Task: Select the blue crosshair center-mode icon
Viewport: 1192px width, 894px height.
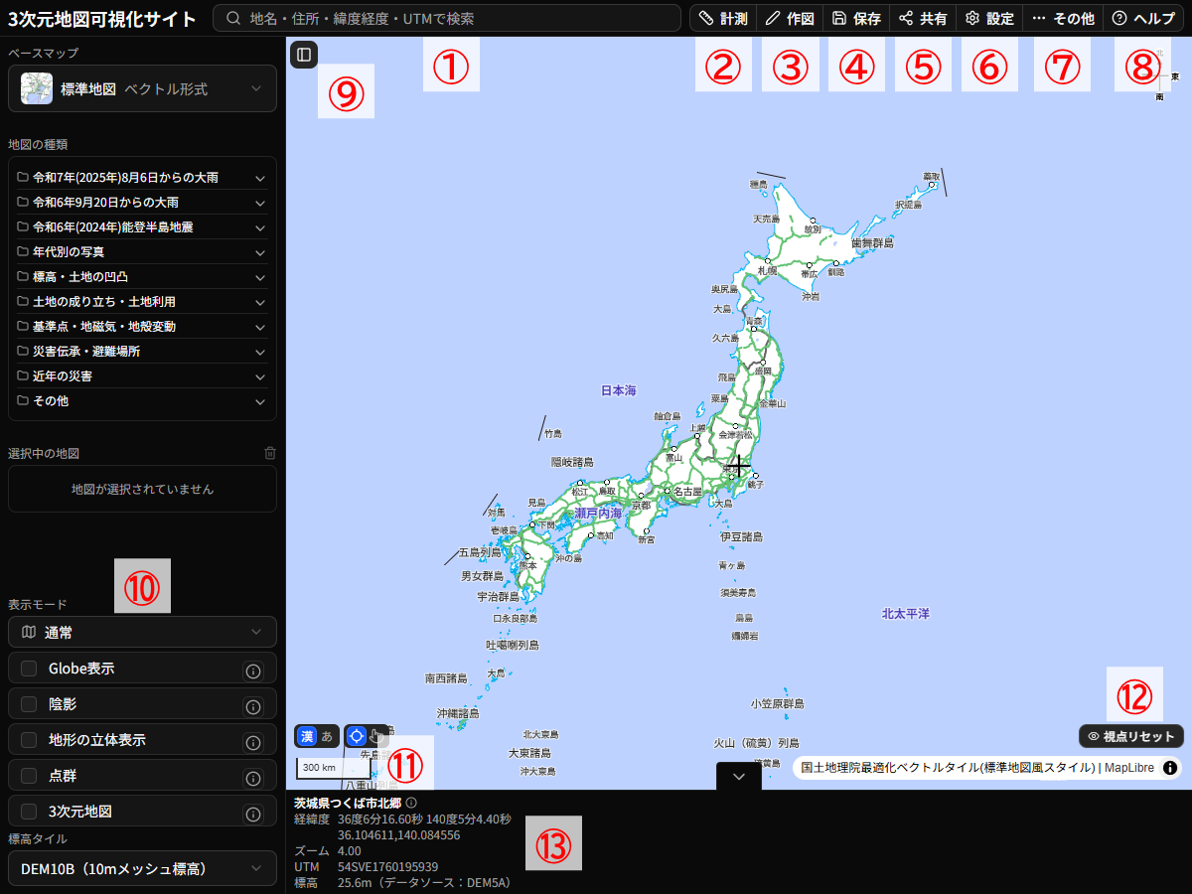Action: (x=357, y=736)
